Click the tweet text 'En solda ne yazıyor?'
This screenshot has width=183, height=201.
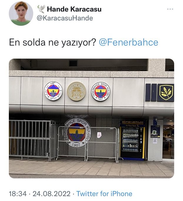(52, 43)
